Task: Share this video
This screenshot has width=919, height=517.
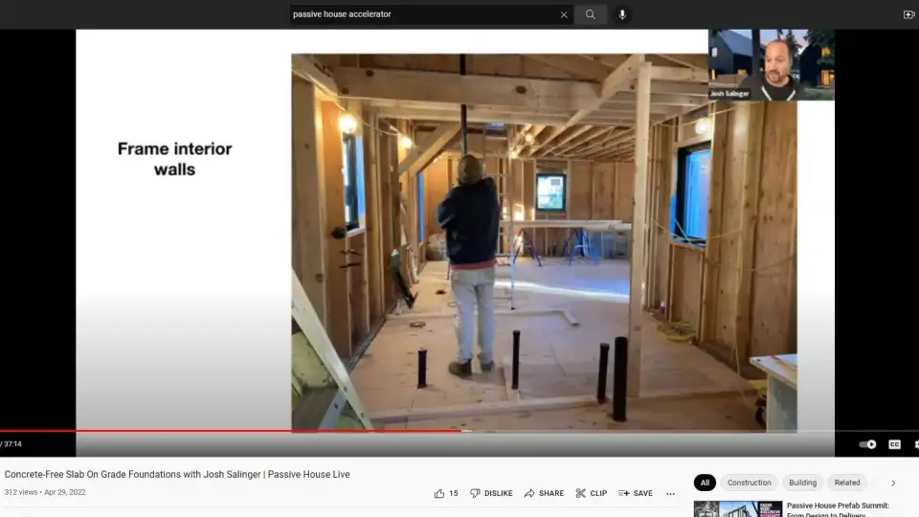Action: pos(544,494)
